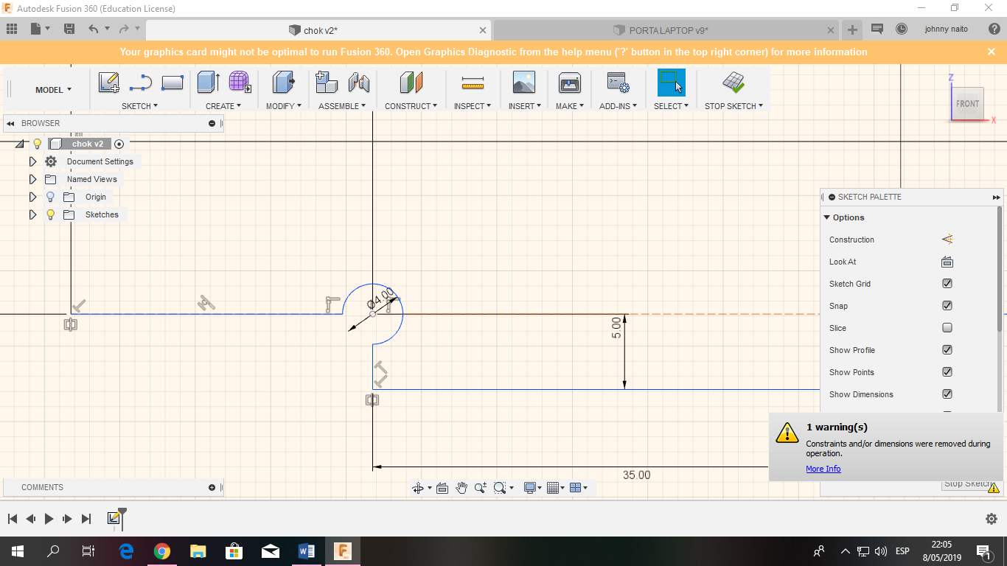Open the data panel grid icon

[x=12, y=29]
